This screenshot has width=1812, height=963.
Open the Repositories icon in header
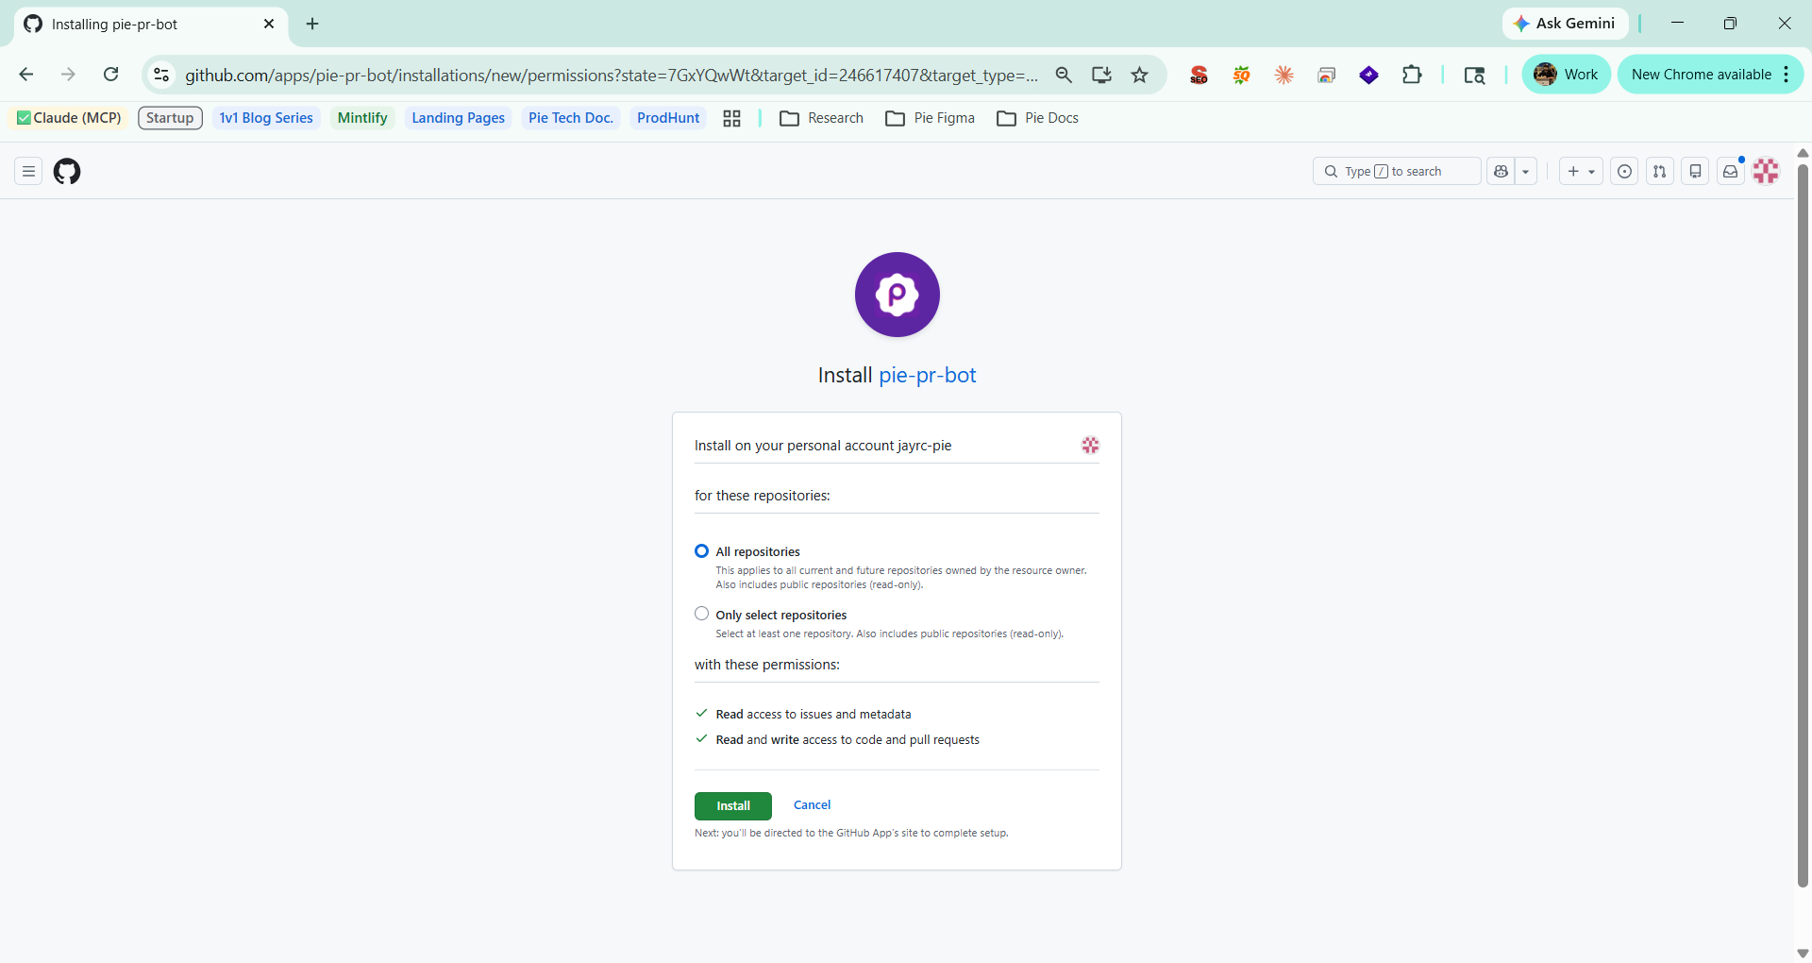[x=1696, y=172]
